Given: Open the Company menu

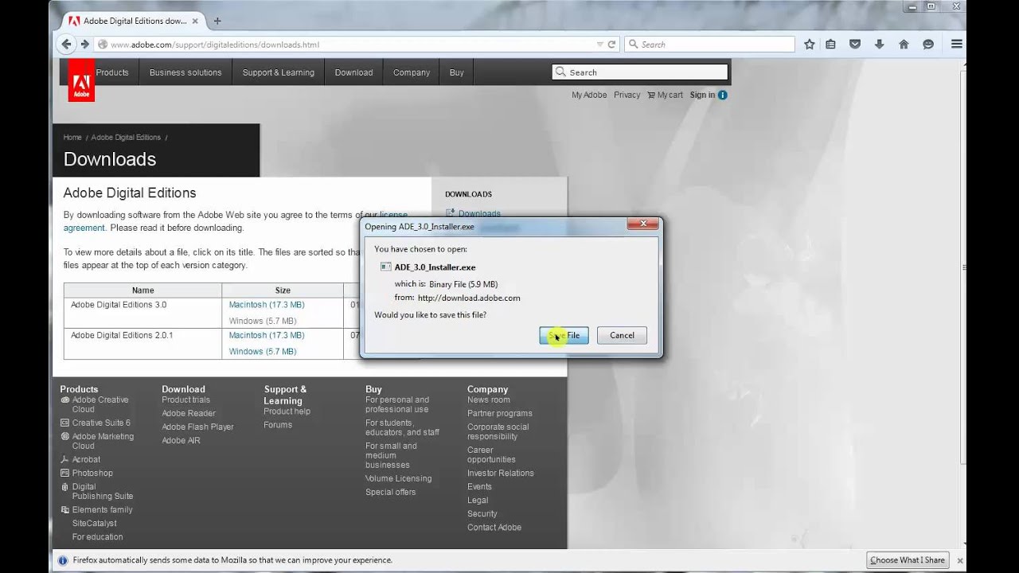Looking at the screenshot, I should click(x=412, y=72).
